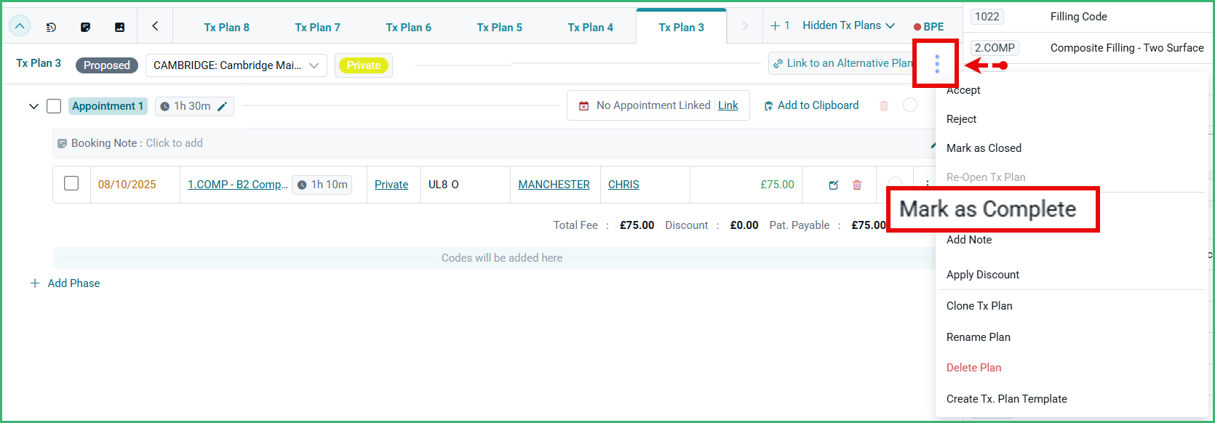Click 'Codes will be added here' area

[x=502, y=258]
